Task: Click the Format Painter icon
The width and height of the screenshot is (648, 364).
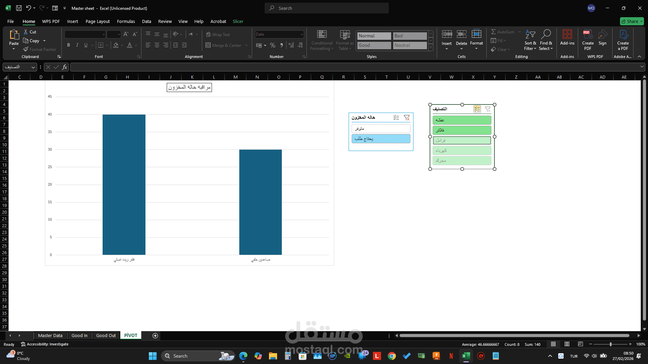Action: pos(26,49)
